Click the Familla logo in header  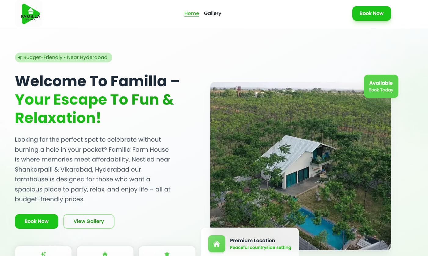[x=29, y=14]
